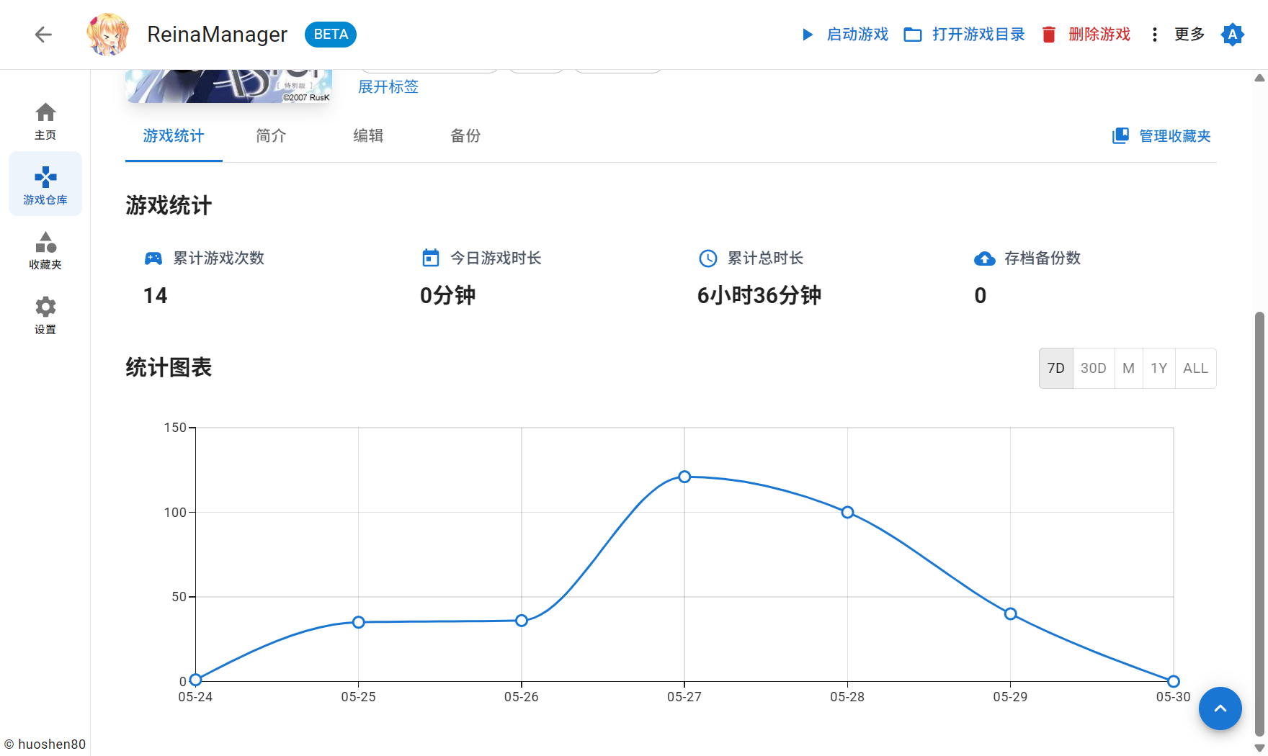Go to 主页 in sidebar
The height and width of the screenshot is (756, 1268).
pos(45,121)
